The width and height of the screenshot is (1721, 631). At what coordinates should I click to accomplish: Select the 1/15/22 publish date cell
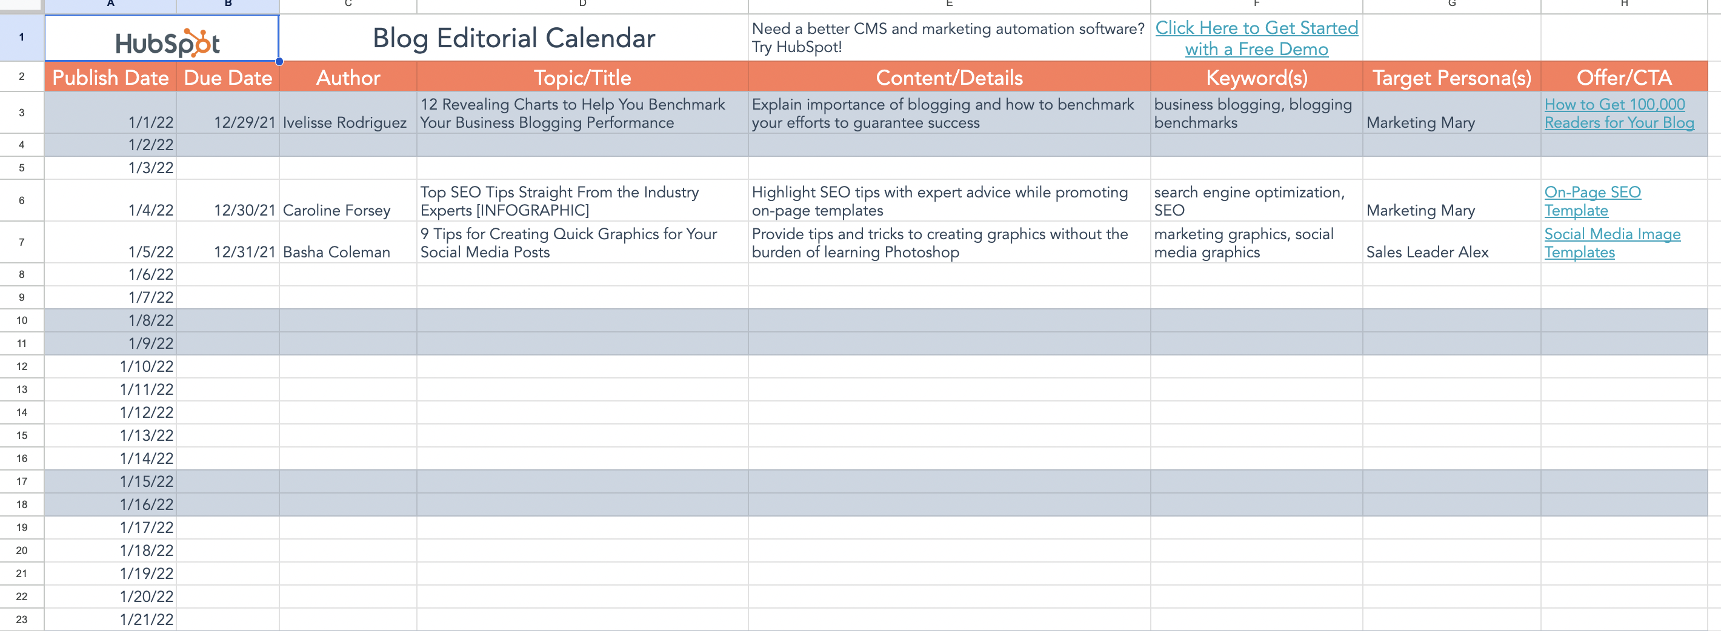147,481
